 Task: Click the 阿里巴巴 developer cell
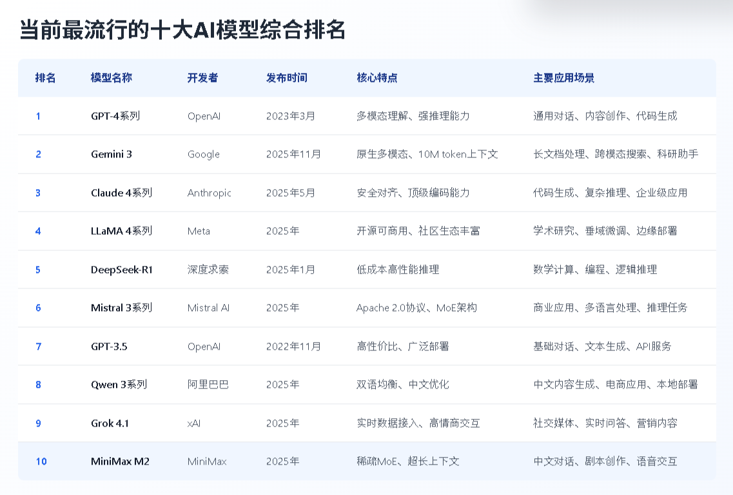[208, 385]
